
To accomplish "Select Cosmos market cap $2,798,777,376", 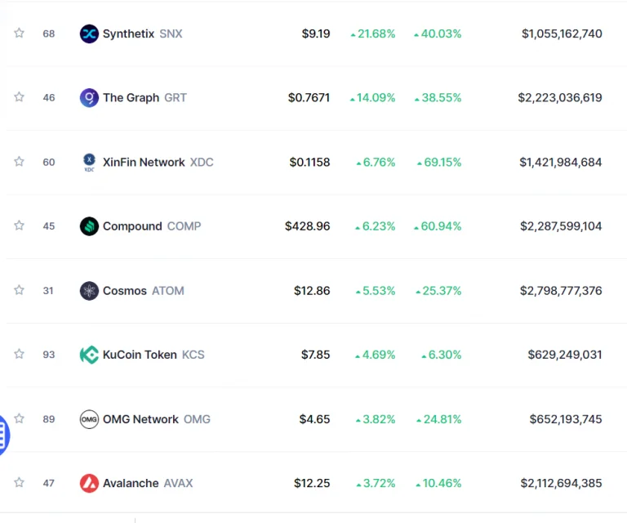I will [x=561, y=291].
